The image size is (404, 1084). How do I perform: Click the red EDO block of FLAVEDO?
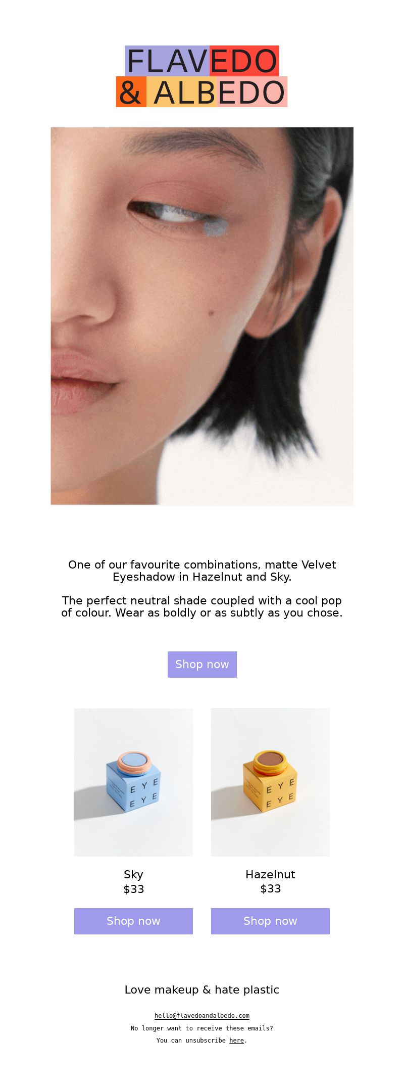244,61
